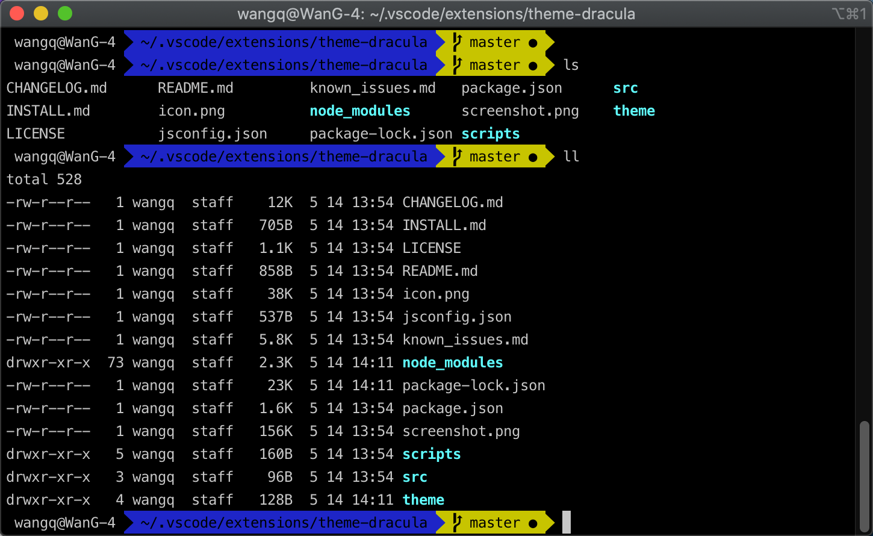The width and height of the screenshot is (873, 536).
Task: Click 'known_issues.md' in the ls output
Action: coord(373,89)
